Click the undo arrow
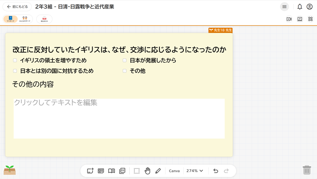This screenshot has height=179, width=317. point(216,171)
